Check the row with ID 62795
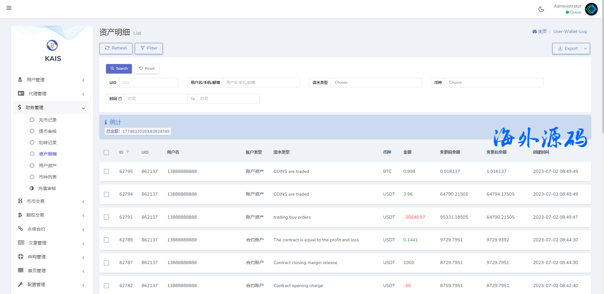 click(107, 172)
